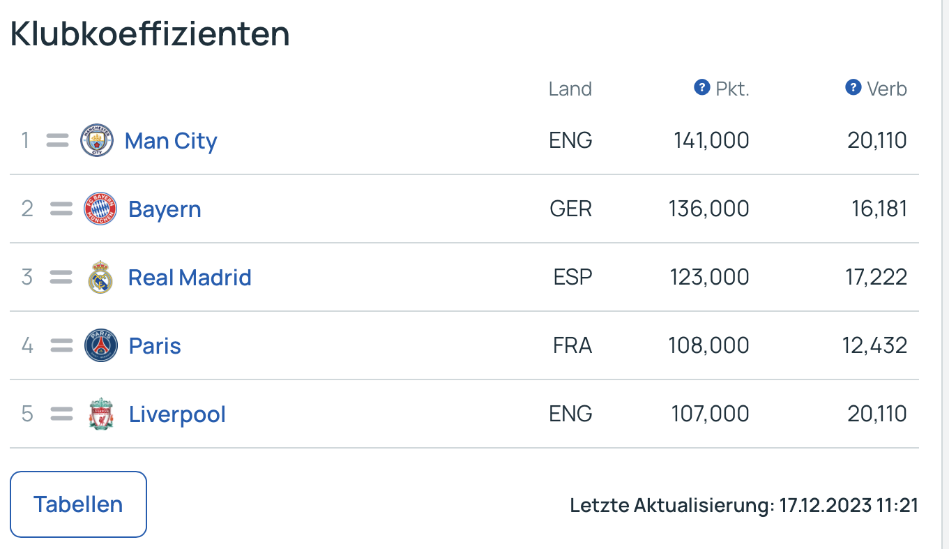Screen dimensions: 949x549
Task: Click the unchanged-rank icon beside Liverpool
Action: point(61,414)
